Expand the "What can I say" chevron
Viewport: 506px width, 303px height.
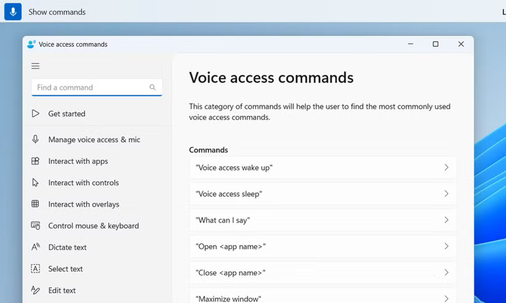(446, 220)
